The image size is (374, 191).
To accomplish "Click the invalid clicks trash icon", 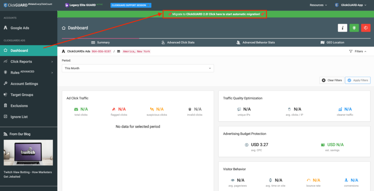I will pos(190,109).
